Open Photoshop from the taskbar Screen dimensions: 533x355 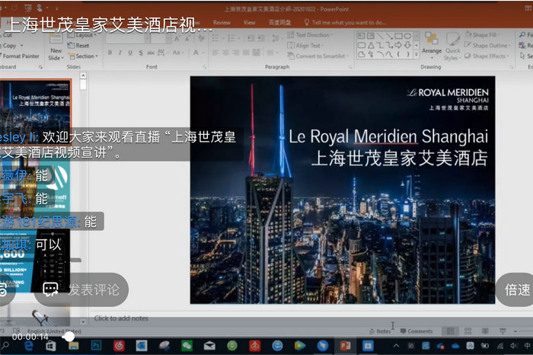[96, 346]
